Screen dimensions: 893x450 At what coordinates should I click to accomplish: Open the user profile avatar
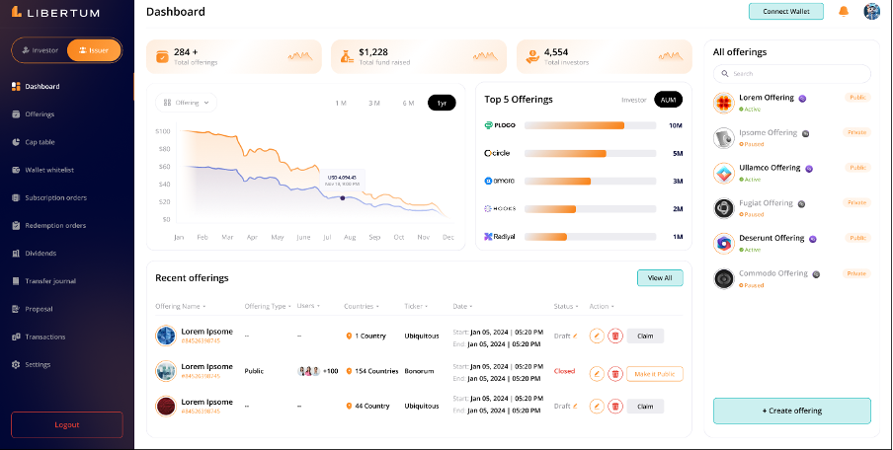tap(871, 12)
